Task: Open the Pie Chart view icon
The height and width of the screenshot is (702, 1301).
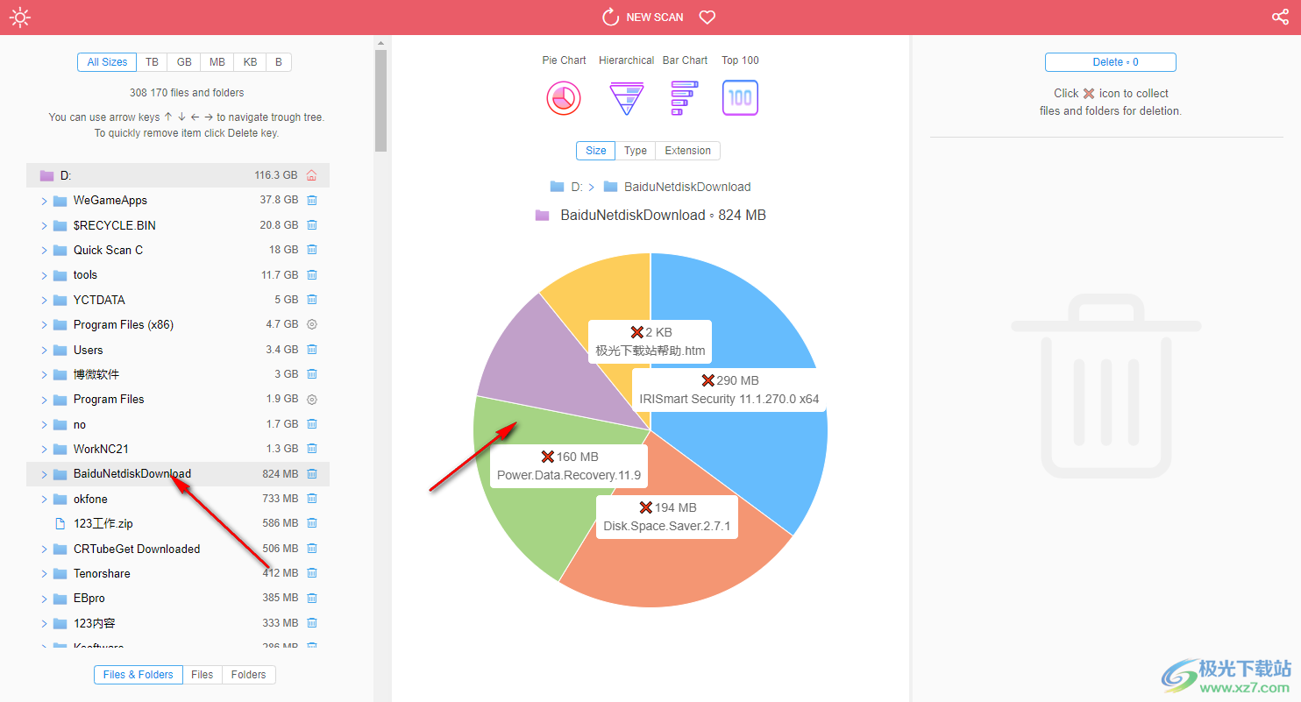Action: point(564,98)
